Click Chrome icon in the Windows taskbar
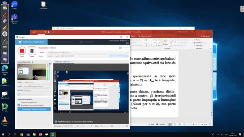Screen dimensions: 244x137 (21, 134)
